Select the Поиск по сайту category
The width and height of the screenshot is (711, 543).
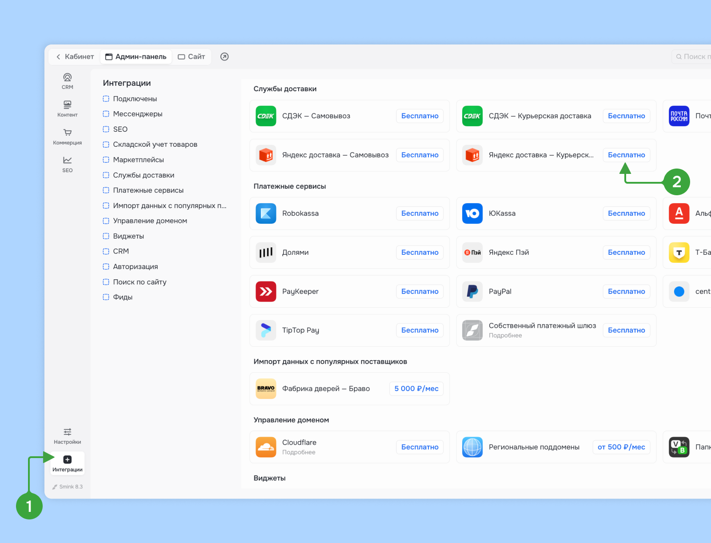(135, 282)
